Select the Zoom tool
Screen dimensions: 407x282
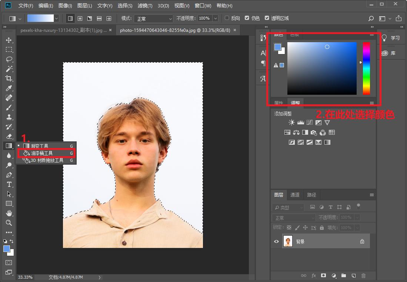point(9,223)
